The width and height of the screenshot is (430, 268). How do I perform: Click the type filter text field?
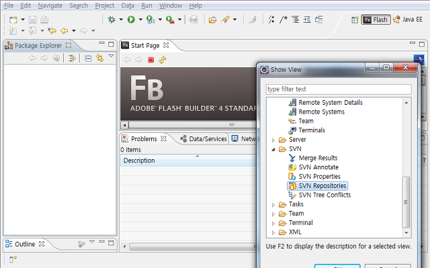pyautogui.click(x=339, y=89)
